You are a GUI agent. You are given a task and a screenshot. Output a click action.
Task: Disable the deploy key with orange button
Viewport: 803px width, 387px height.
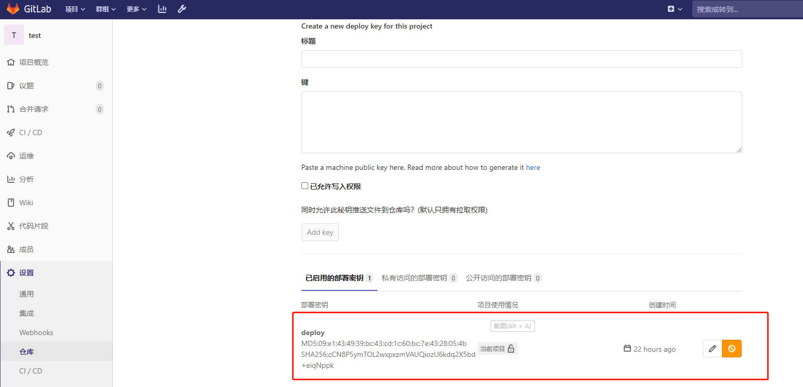732,349
